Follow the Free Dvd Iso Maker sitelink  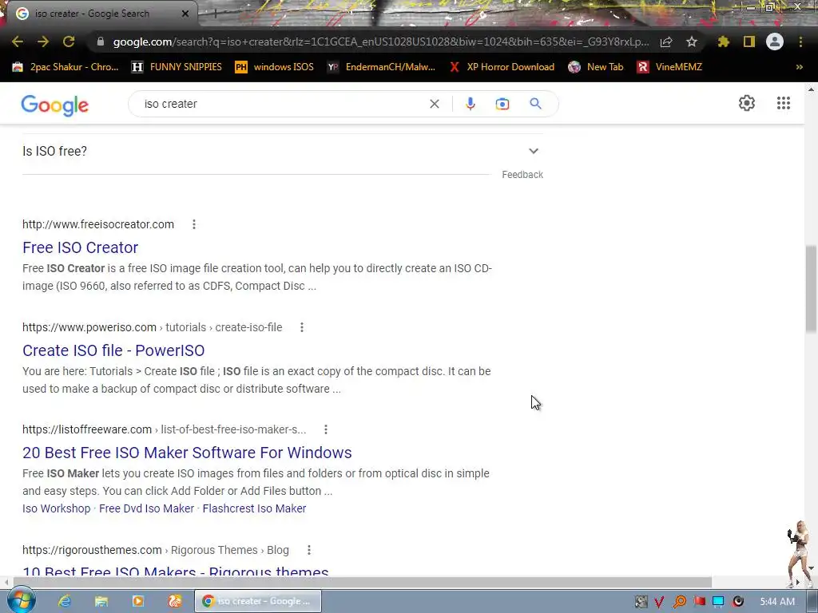pos(147,508)
